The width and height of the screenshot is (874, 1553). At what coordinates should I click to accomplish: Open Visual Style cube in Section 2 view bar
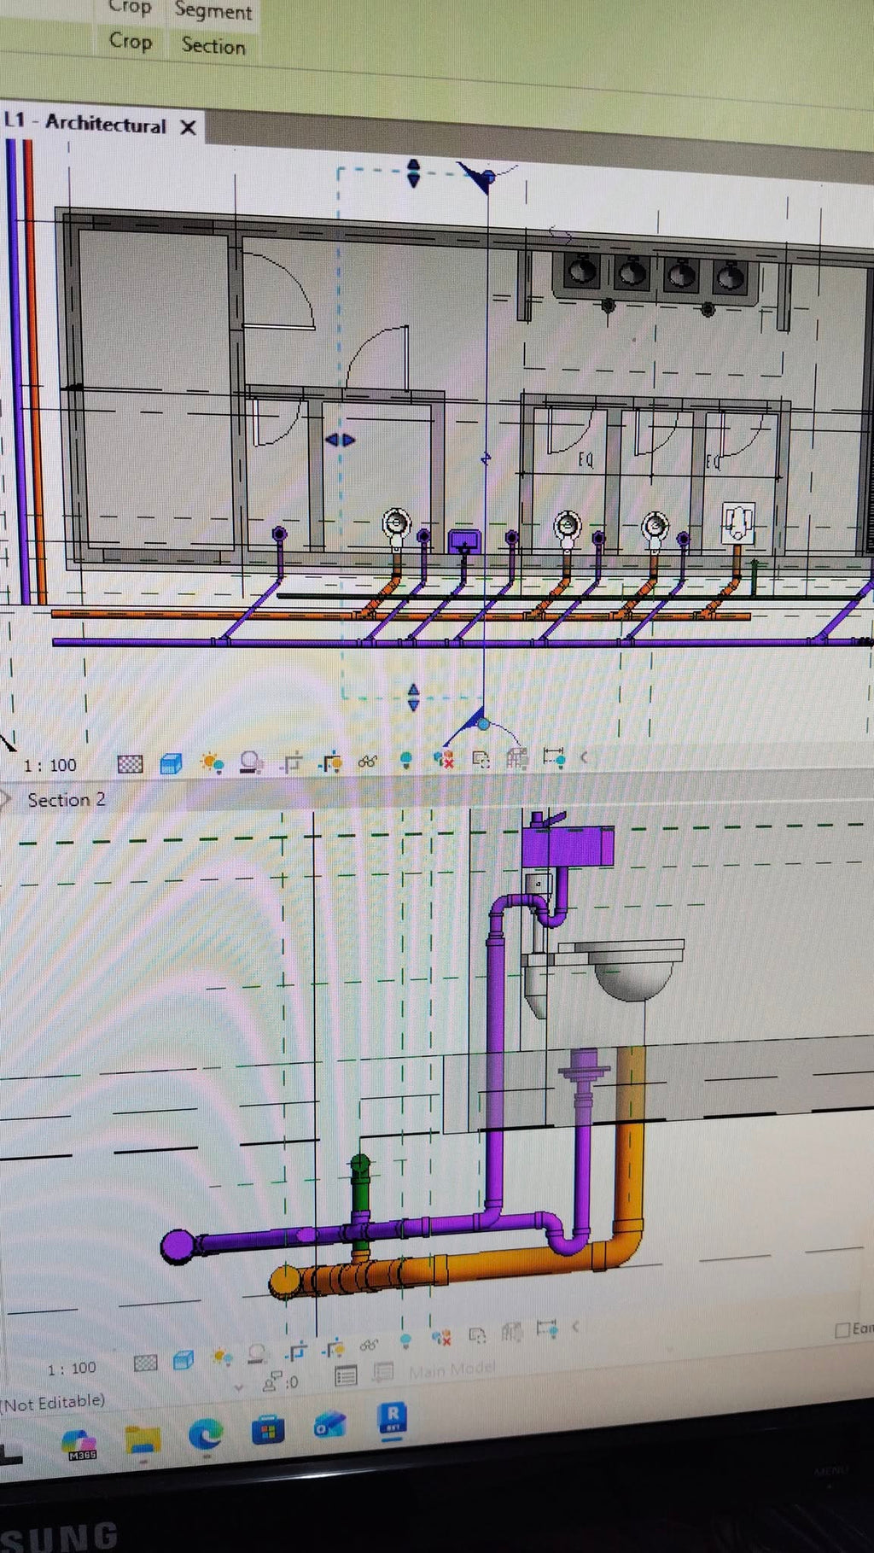[183, 1360]
